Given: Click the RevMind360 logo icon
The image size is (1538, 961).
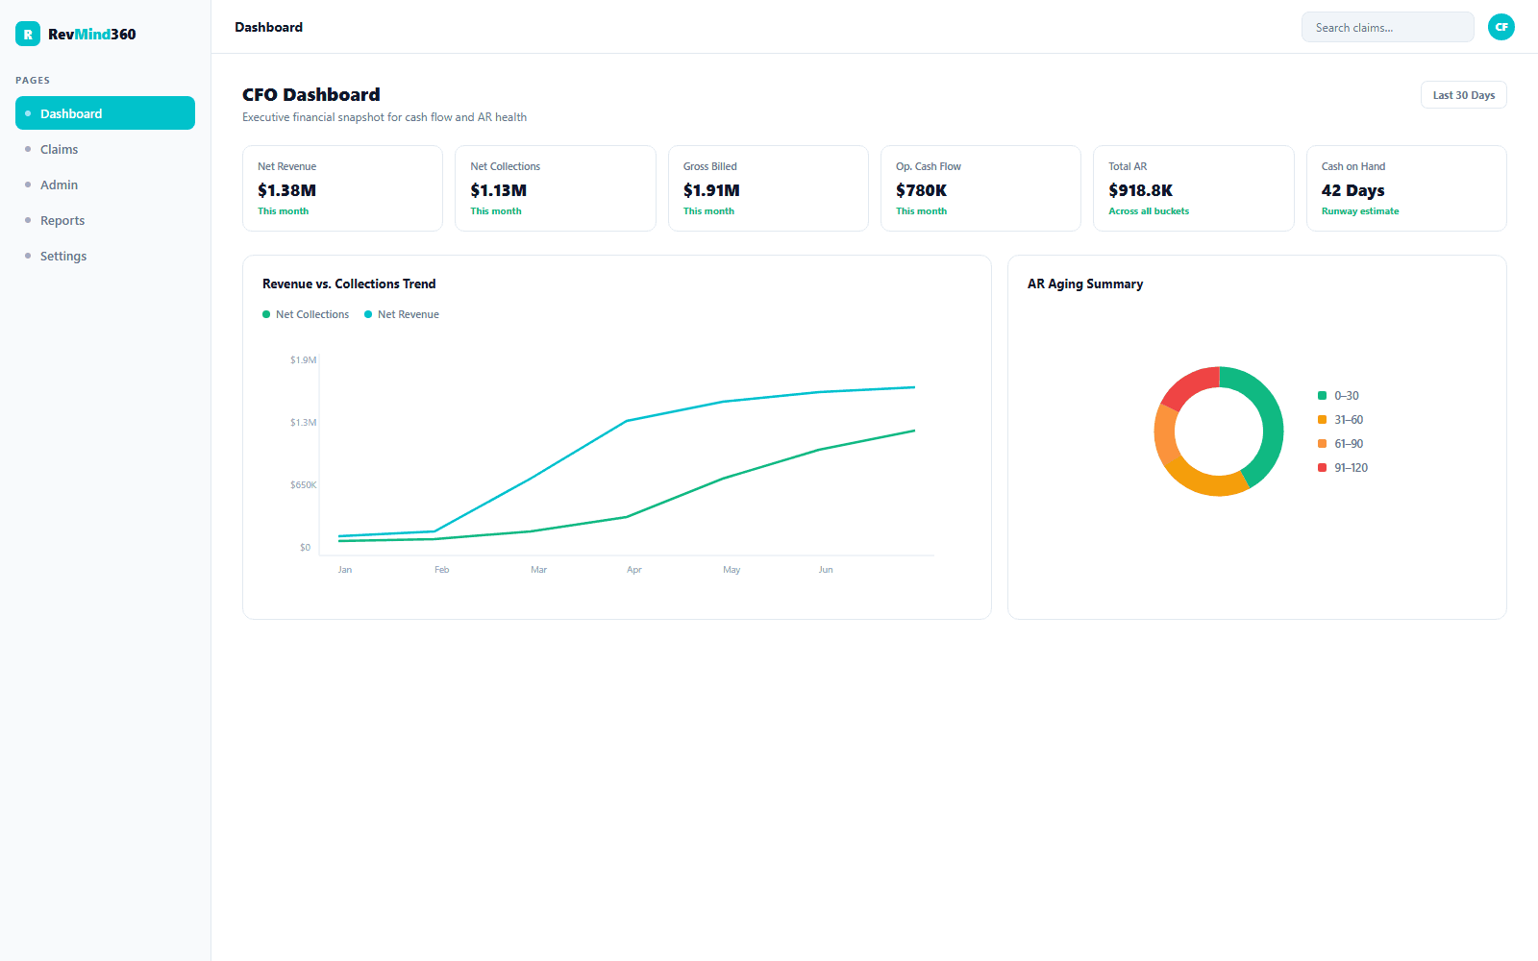Looking at the screenshot, I should pyautogui.click(x=28, y=34).
